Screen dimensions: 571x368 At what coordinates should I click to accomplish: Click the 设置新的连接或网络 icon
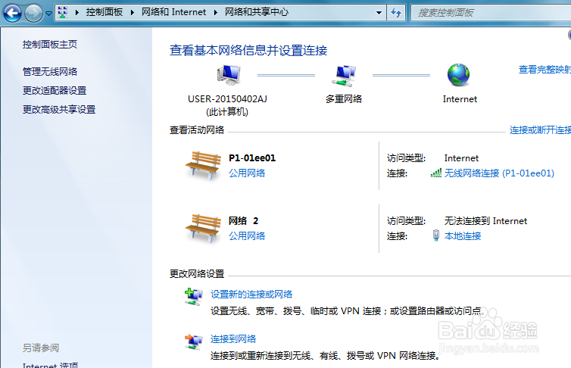pos(193,297)
